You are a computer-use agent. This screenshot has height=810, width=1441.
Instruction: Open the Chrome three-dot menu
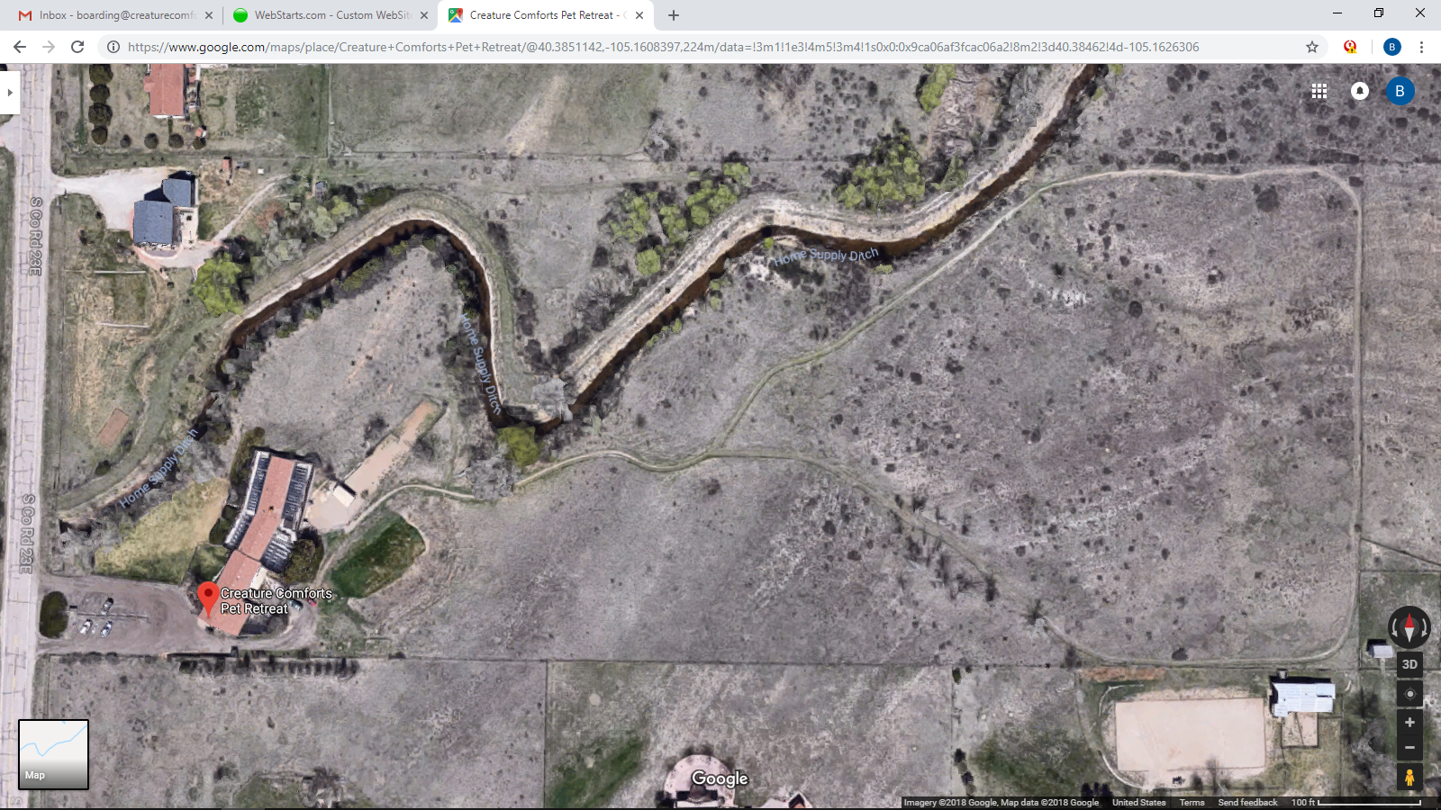point(1421,47)
